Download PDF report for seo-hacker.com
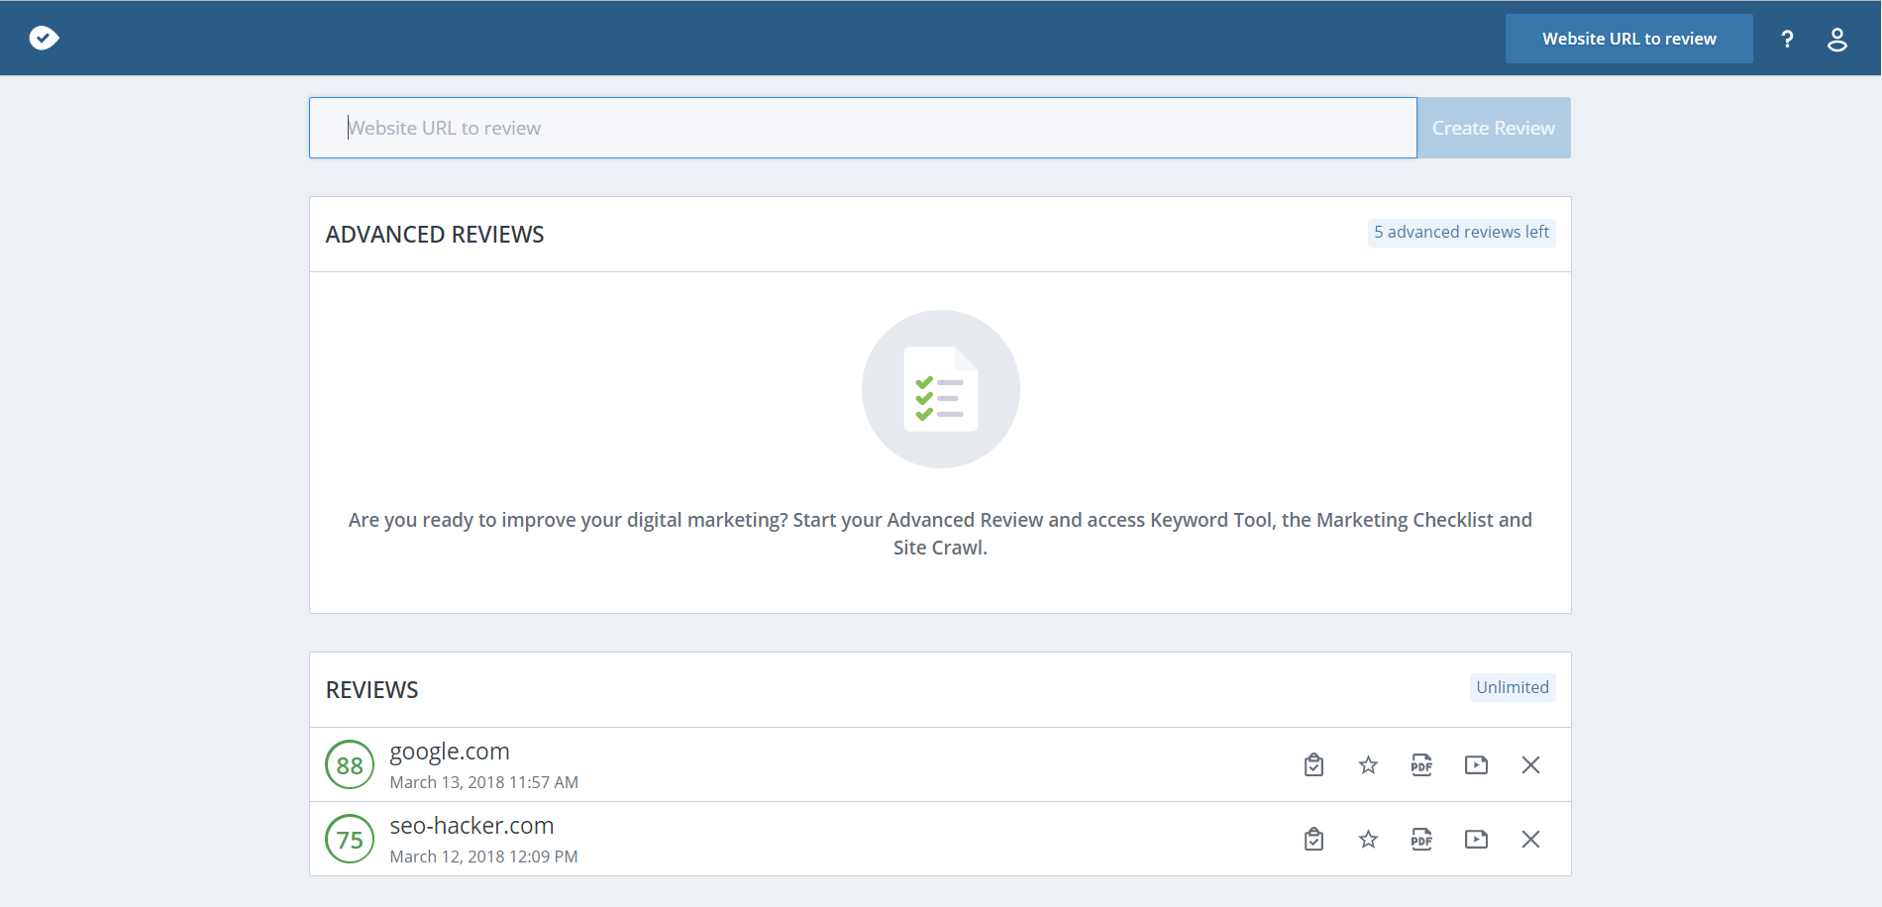Image resolution: width=1882 pixels, height=907 pixels. point(1421,840)
